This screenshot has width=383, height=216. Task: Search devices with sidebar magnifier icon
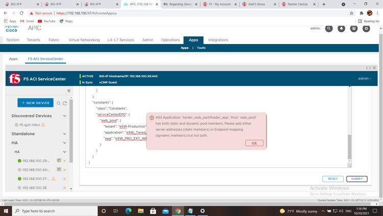coord(59,103)
